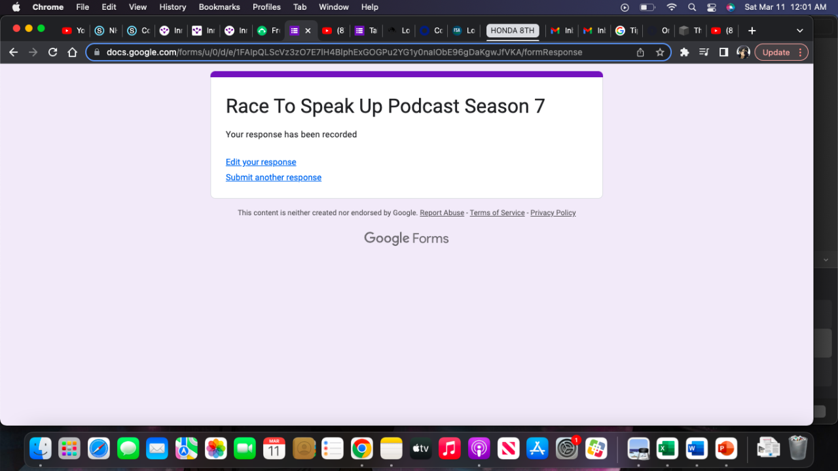838x471 pixels.
Task: Open the Privacy Policy link
Action: coord(553,213)
